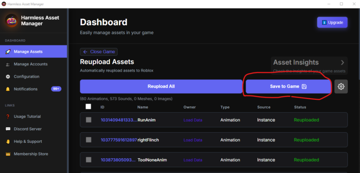This screenshot has height=173, width=360.
Task: Check the RunAnim row checkbox
Action: (x=89, y=120)
